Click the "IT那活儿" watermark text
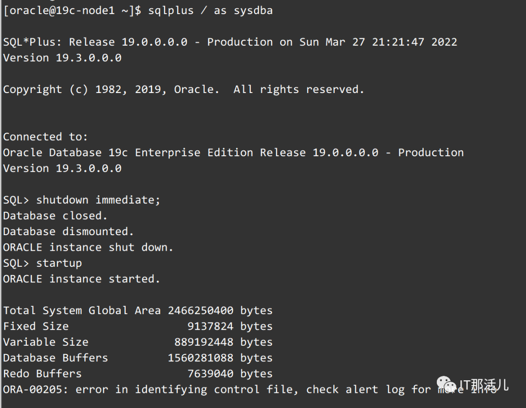526x408 pixels. tap(484, 386)
